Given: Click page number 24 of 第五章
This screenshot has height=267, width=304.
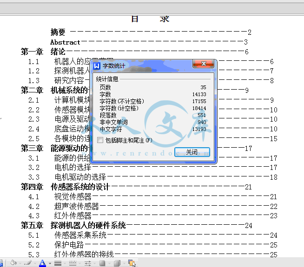Looking at the screenshot, I should (x=249, y=226).
